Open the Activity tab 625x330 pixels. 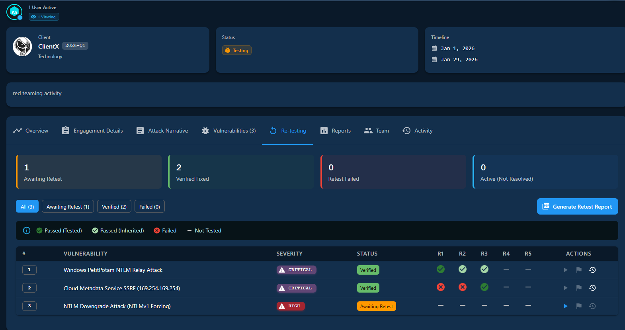[418, 131]
